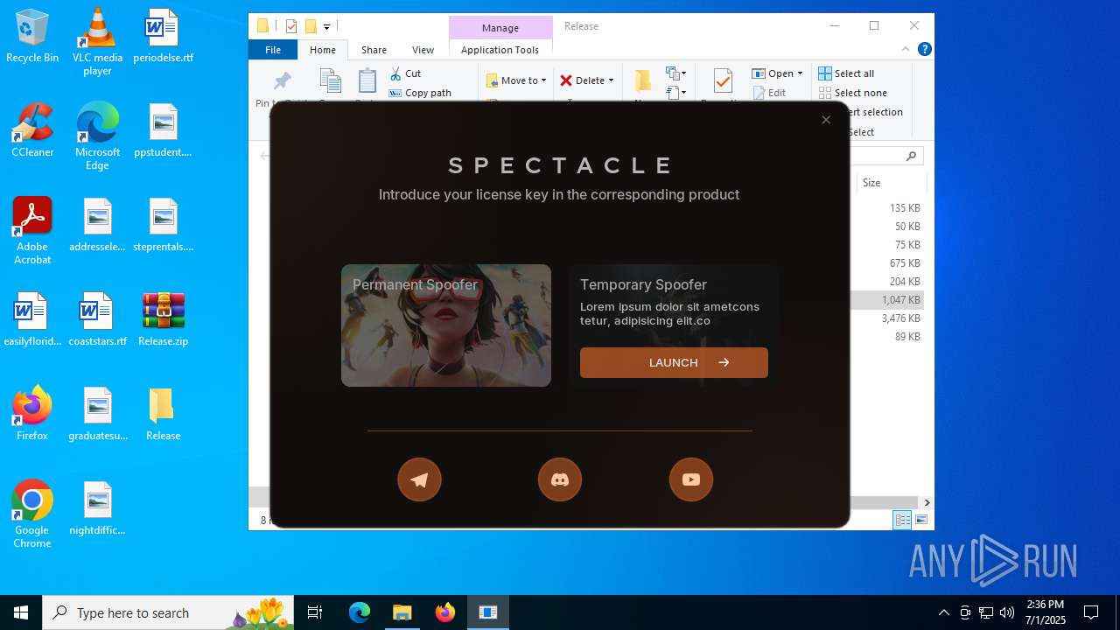This screenshot has height=630, width=1120.
Task: Select the nightdiffic image file icon
Action: click(x=97, y=509)
